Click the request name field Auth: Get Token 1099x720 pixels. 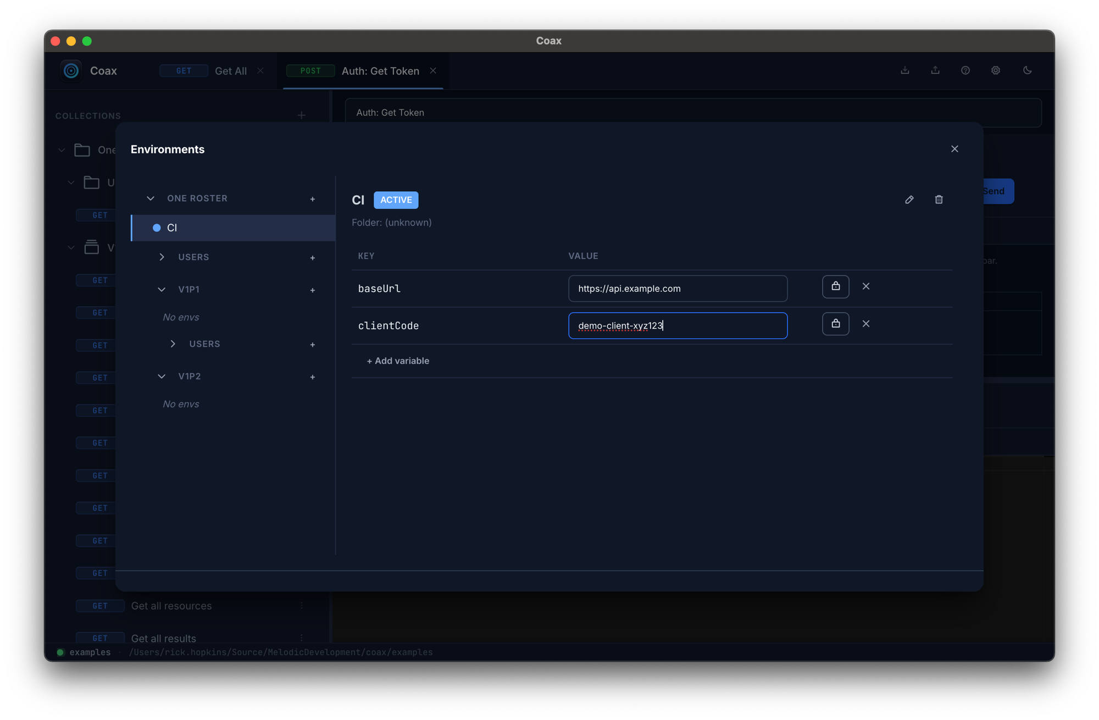tap(693, 113)
